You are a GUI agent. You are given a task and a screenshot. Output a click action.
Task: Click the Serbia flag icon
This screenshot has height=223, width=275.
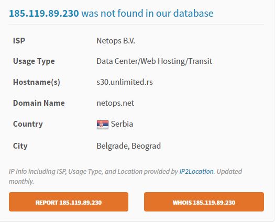click(103, 125)
